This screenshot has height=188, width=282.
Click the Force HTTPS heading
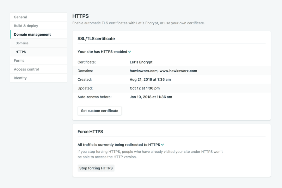click(90, 132)
